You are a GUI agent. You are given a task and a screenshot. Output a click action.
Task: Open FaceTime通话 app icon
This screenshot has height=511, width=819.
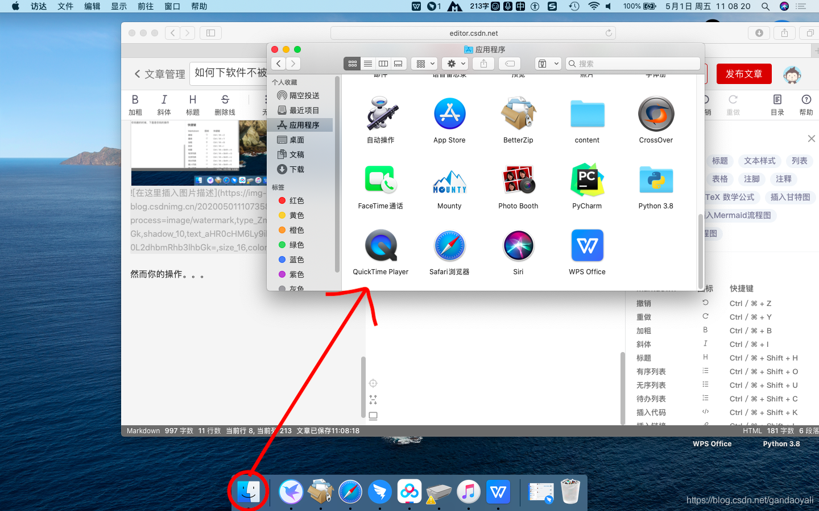[x=380, y=180]
